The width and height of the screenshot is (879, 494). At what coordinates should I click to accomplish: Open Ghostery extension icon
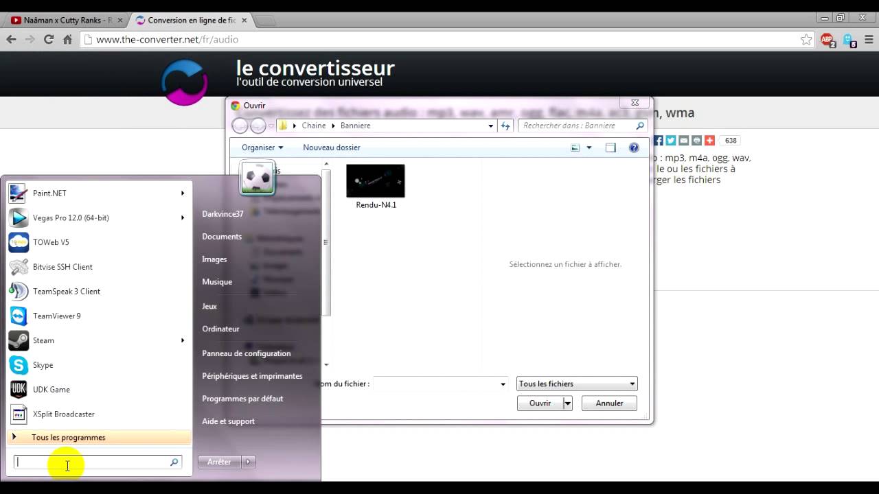[849, 40]
